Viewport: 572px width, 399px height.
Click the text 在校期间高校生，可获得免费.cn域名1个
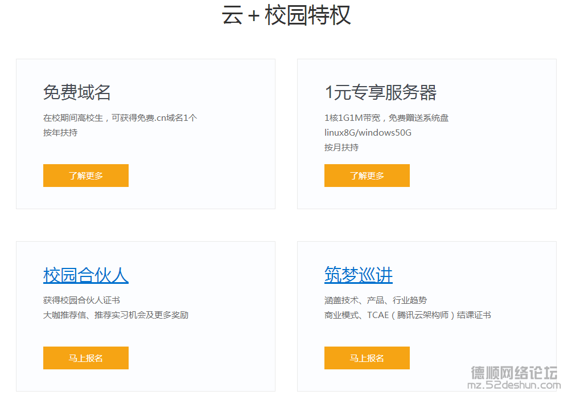[x=120, y=117]
